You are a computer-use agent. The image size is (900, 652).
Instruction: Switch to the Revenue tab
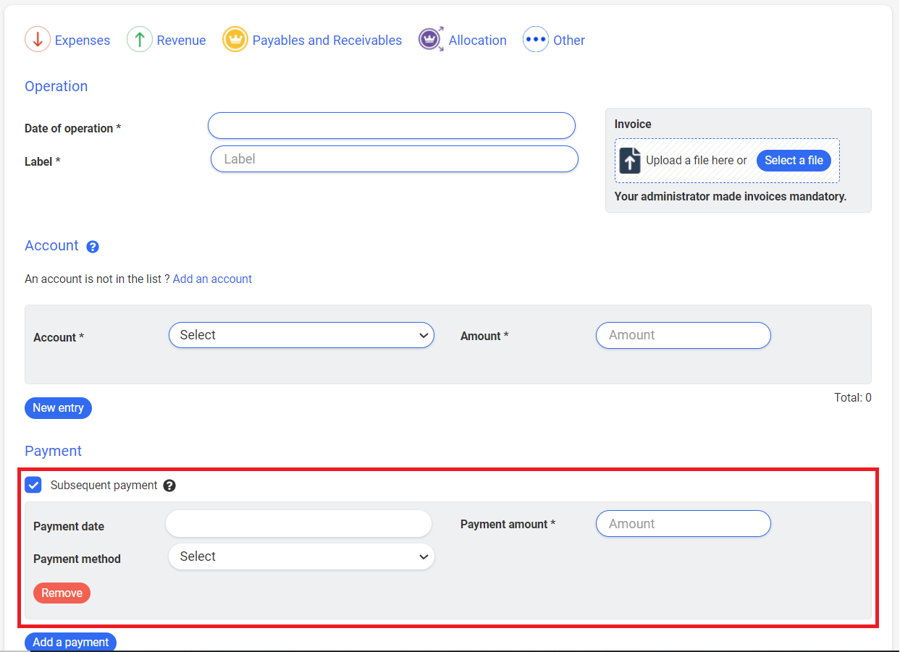click(x=181, y=41)
